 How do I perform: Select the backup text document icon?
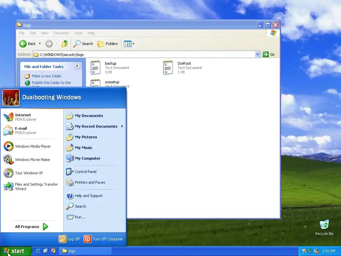pos(95,68)
